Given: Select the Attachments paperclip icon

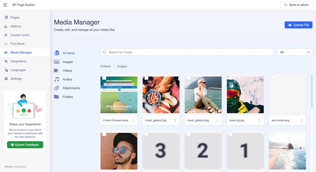Looking at the screenshot, I should tap(57, 88).
